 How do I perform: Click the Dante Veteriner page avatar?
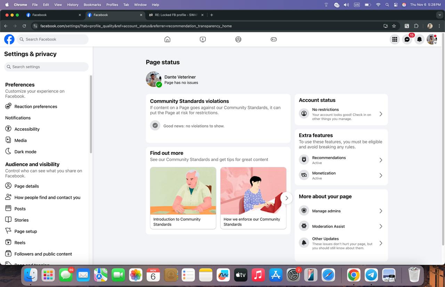point(153,79)
